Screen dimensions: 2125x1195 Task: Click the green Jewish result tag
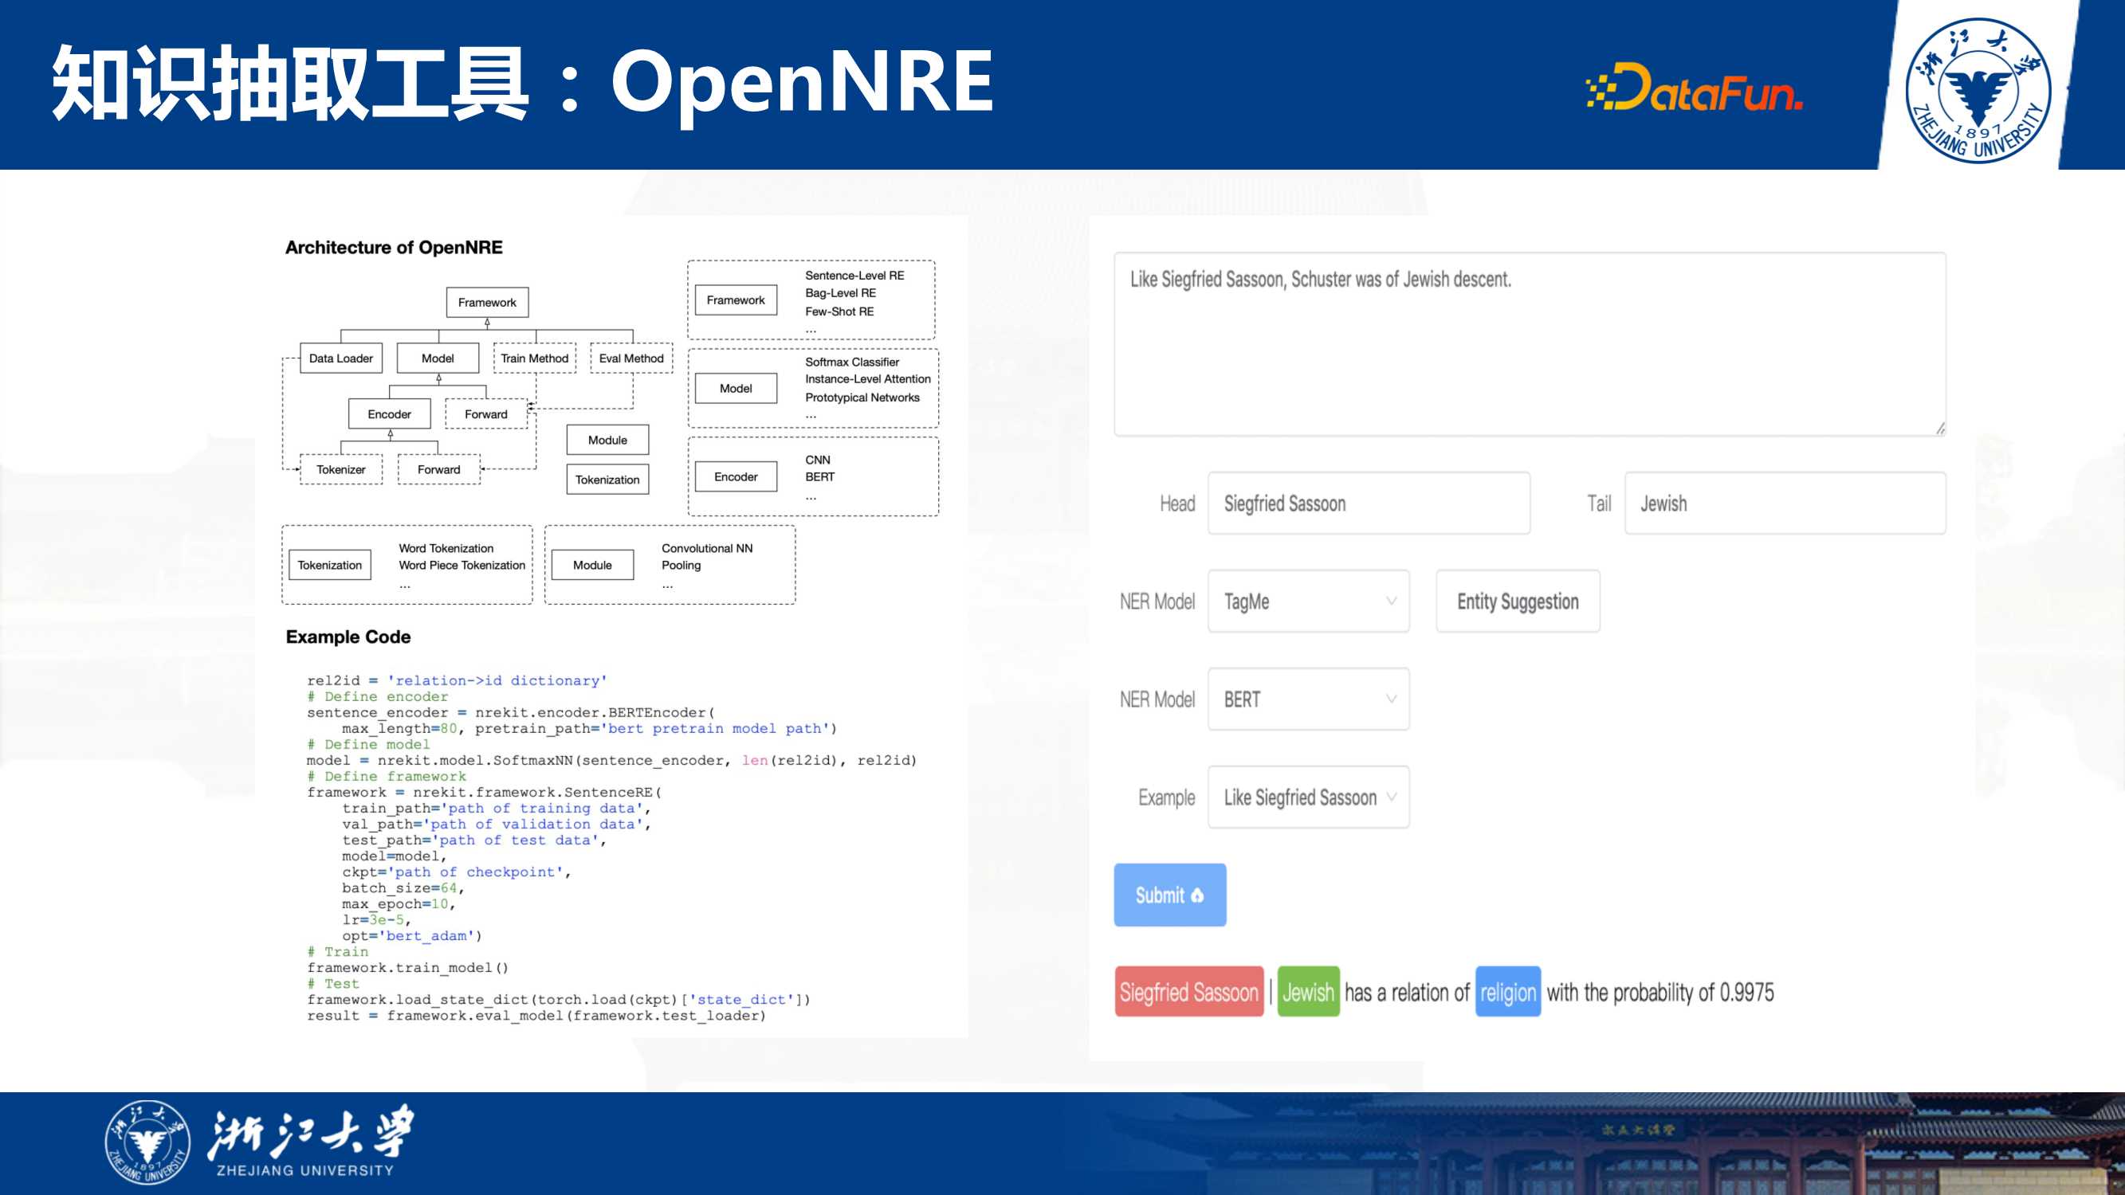1308,991
